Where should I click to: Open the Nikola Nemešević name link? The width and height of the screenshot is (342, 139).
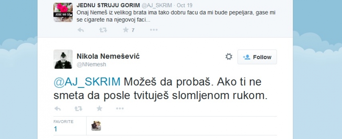pyautogui.click(x=108, y=56)
